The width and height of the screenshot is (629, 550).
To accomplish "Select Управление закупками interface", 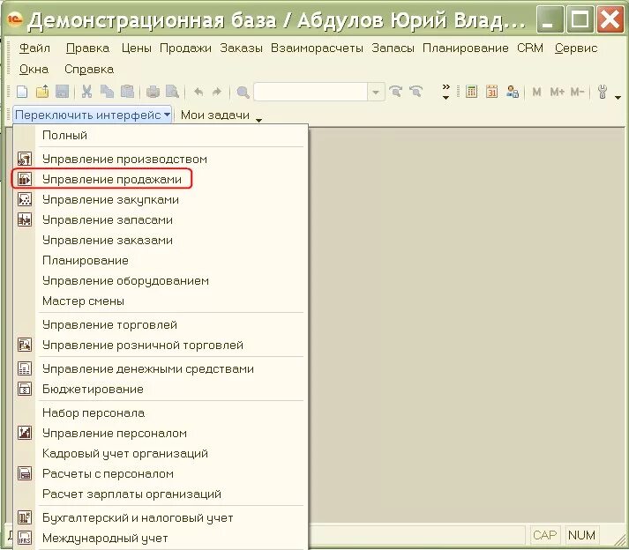I will point(161,199).
